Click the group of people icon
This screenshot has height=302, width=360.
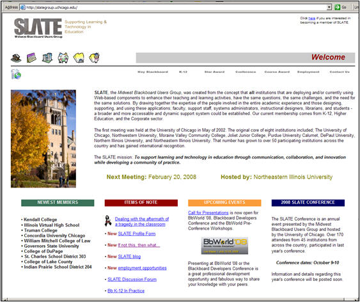(x=63, y=58)
